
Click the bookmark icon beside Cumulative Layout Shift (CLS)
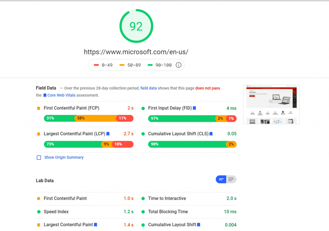[211, 134]
